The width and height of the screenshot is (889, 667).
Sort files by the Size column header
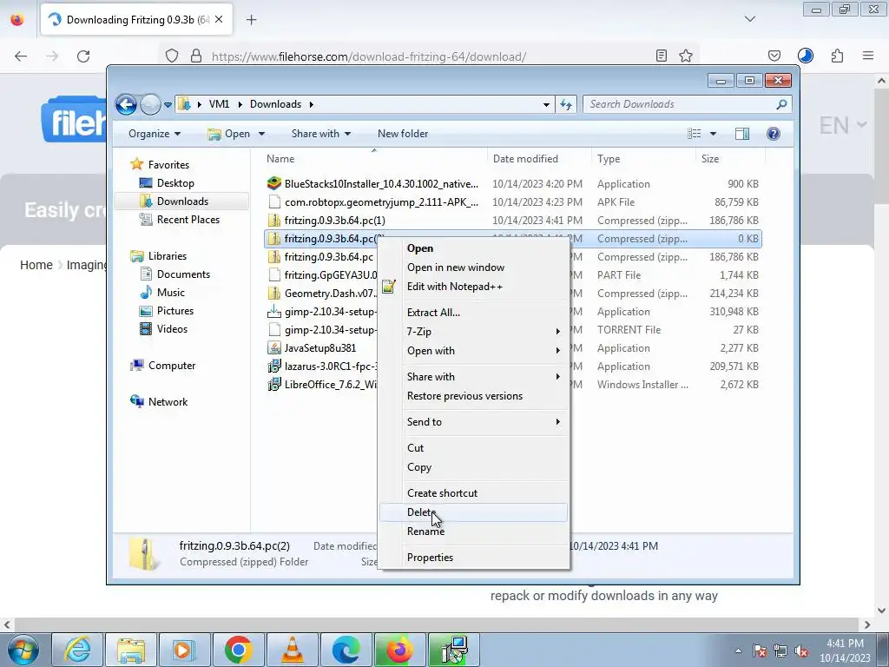coord(729,159)
